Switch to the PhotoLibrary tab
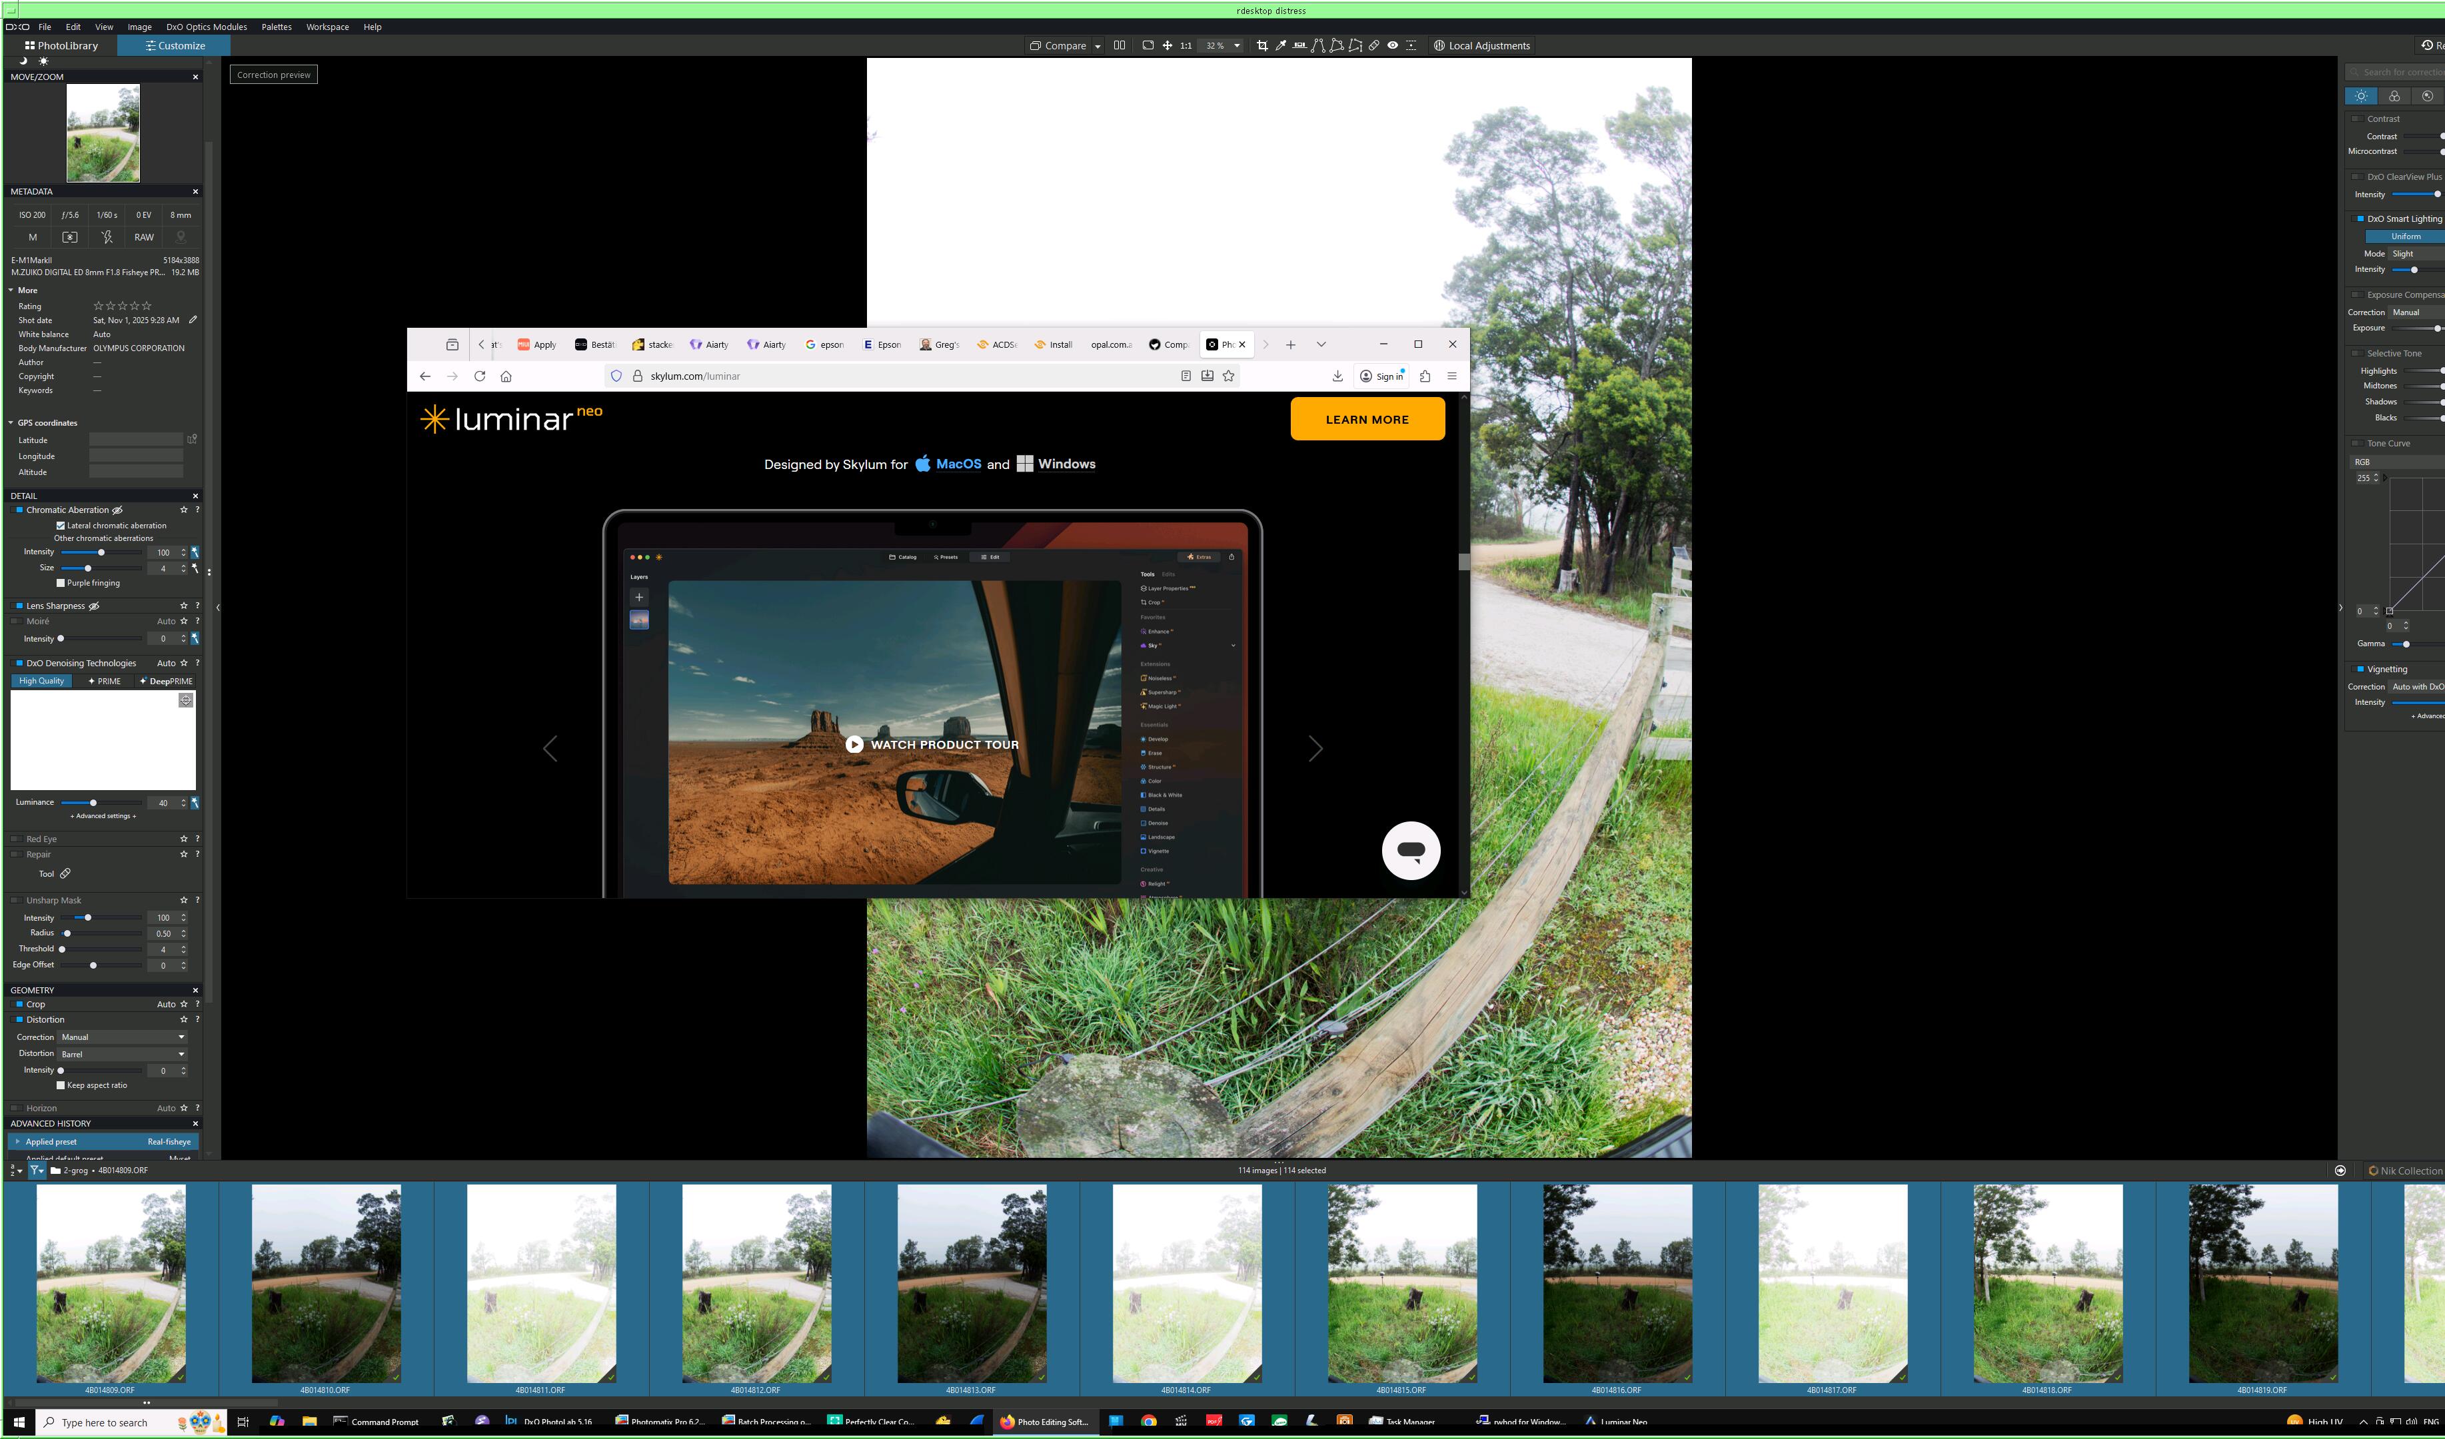2445x1439 pixels. 61,45
